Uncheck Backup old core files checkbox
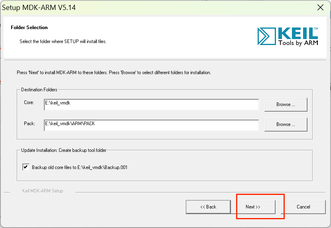 pos(26,167)
